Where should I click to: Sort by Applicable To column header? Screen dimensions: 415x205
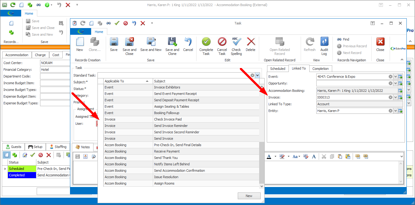click(x=128, y=81)
